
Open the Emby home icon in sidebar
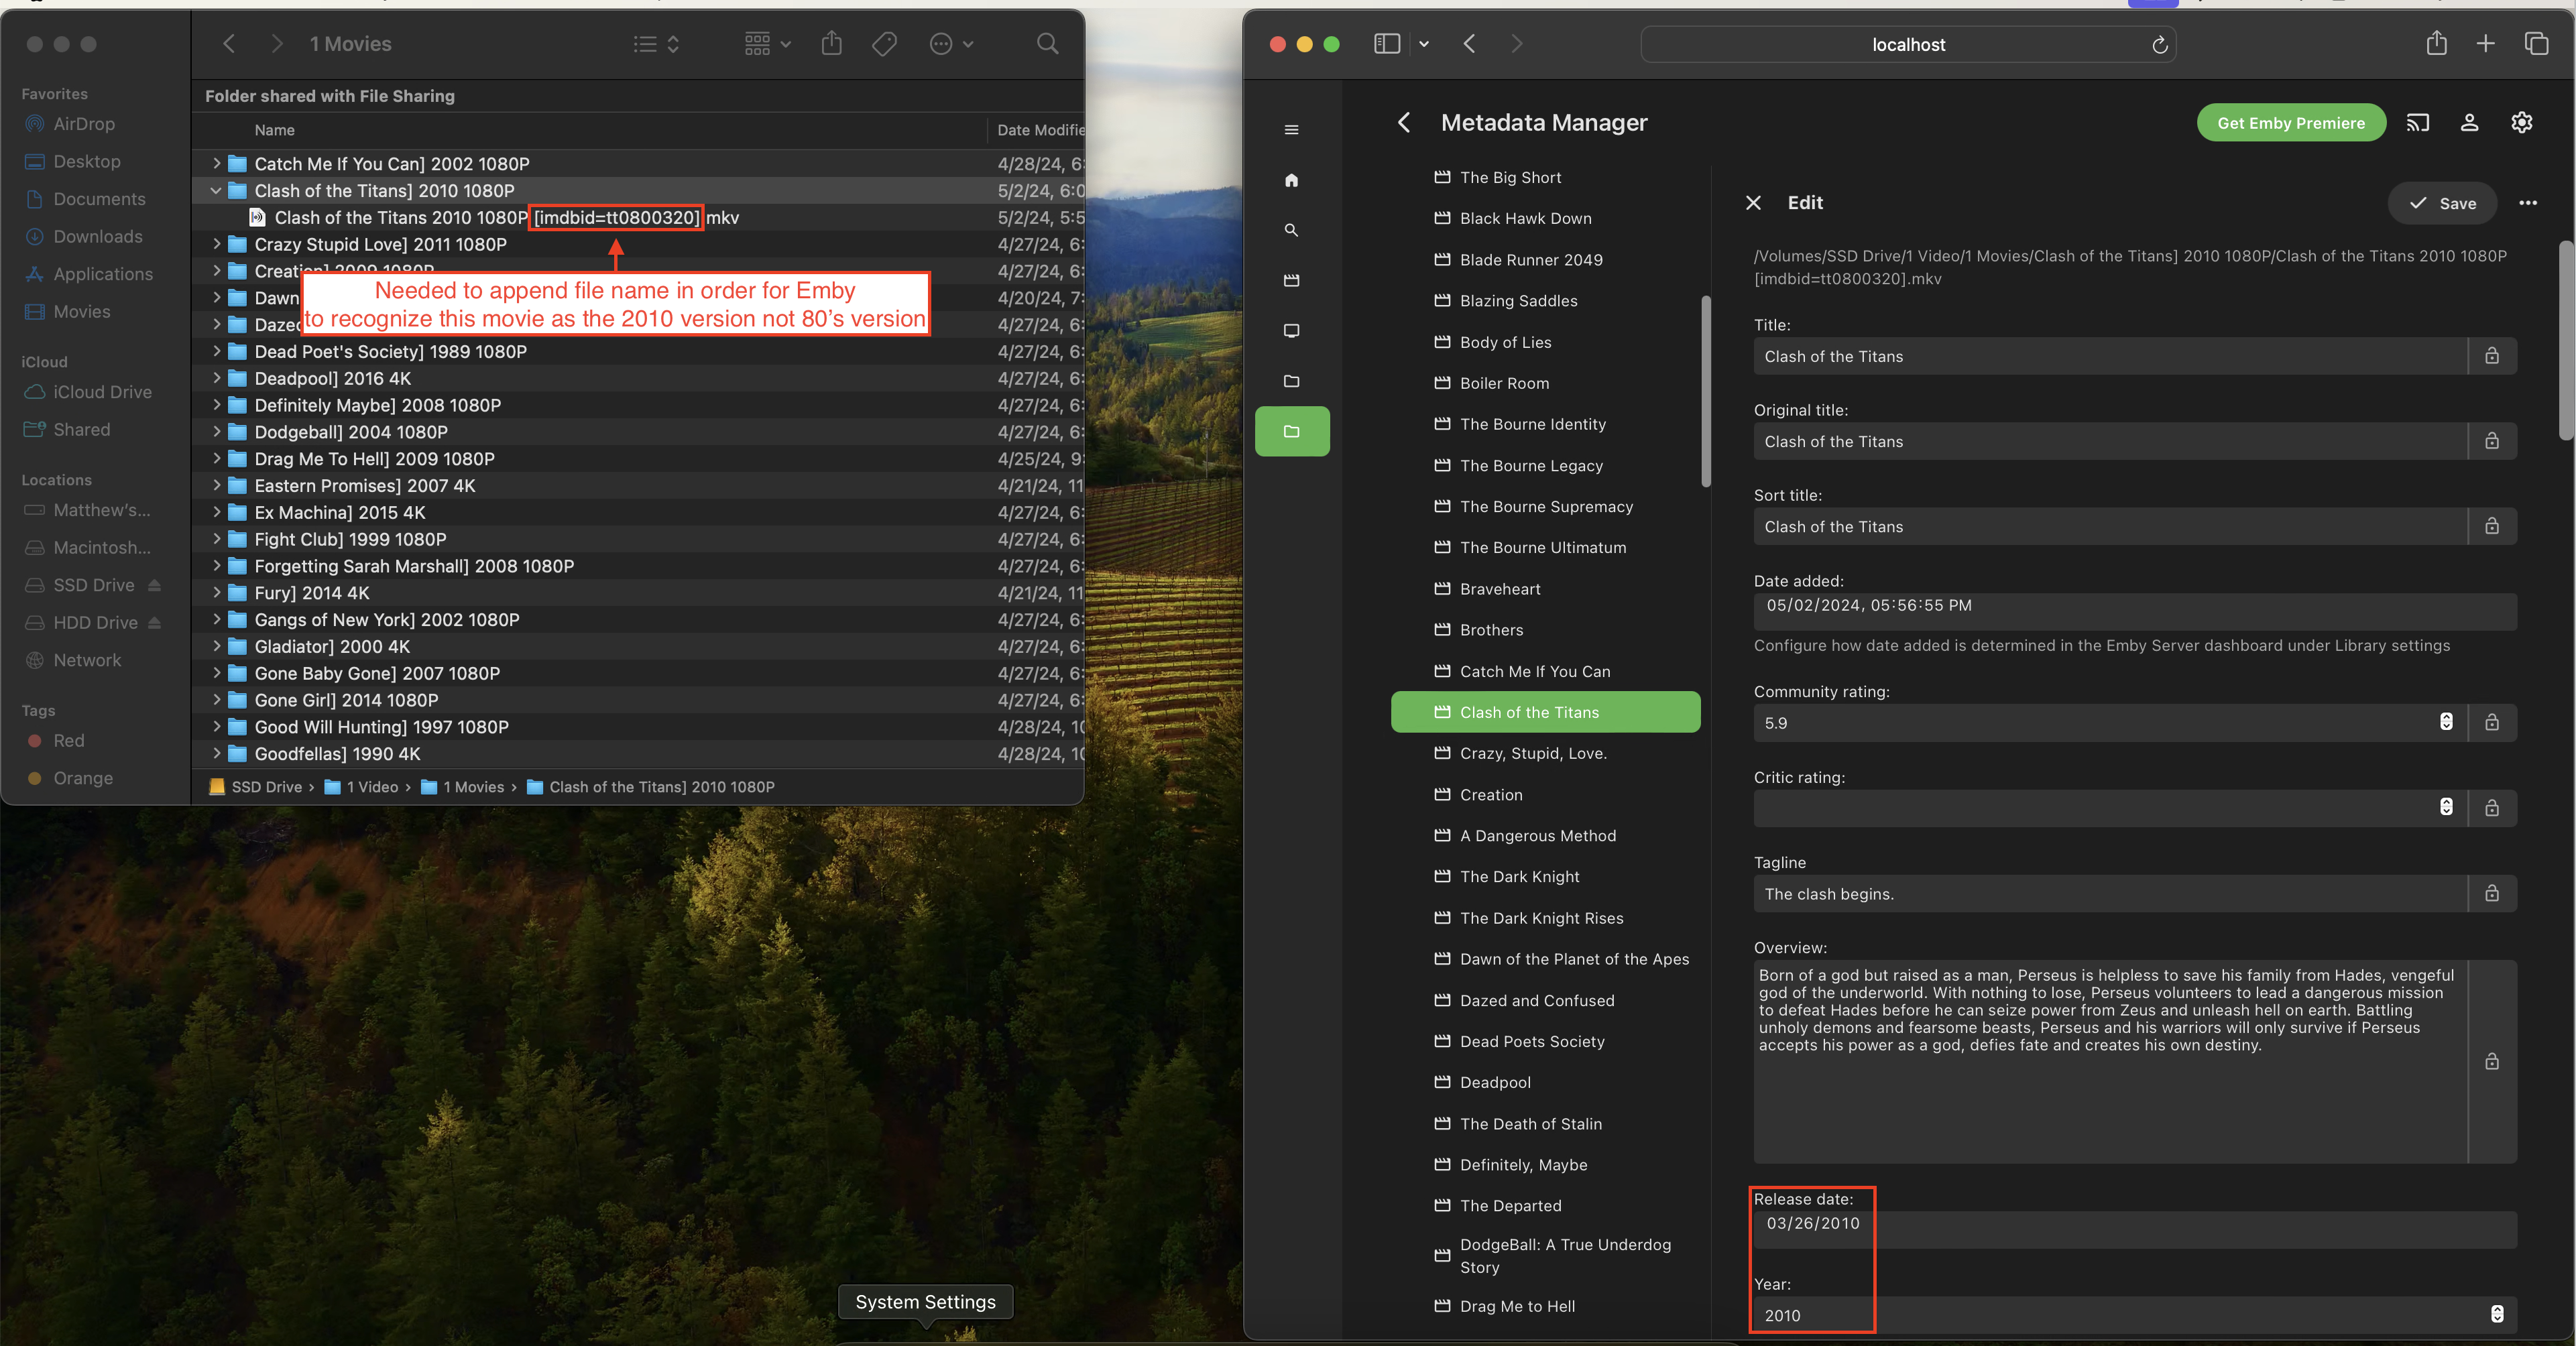click(1291, 180)
